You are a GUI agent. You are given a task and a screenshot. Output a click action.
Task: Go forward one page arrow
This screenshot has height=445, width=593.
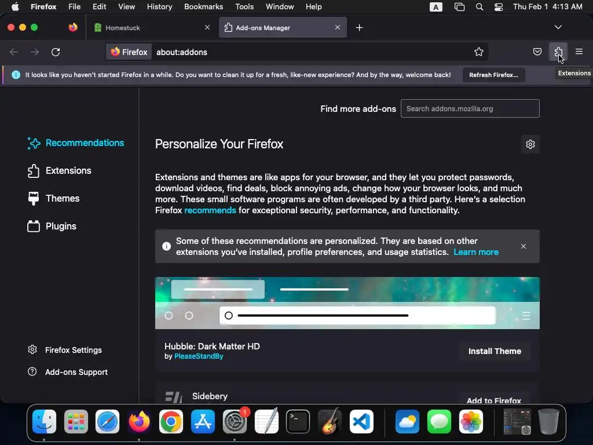click(x=35, y=52)
